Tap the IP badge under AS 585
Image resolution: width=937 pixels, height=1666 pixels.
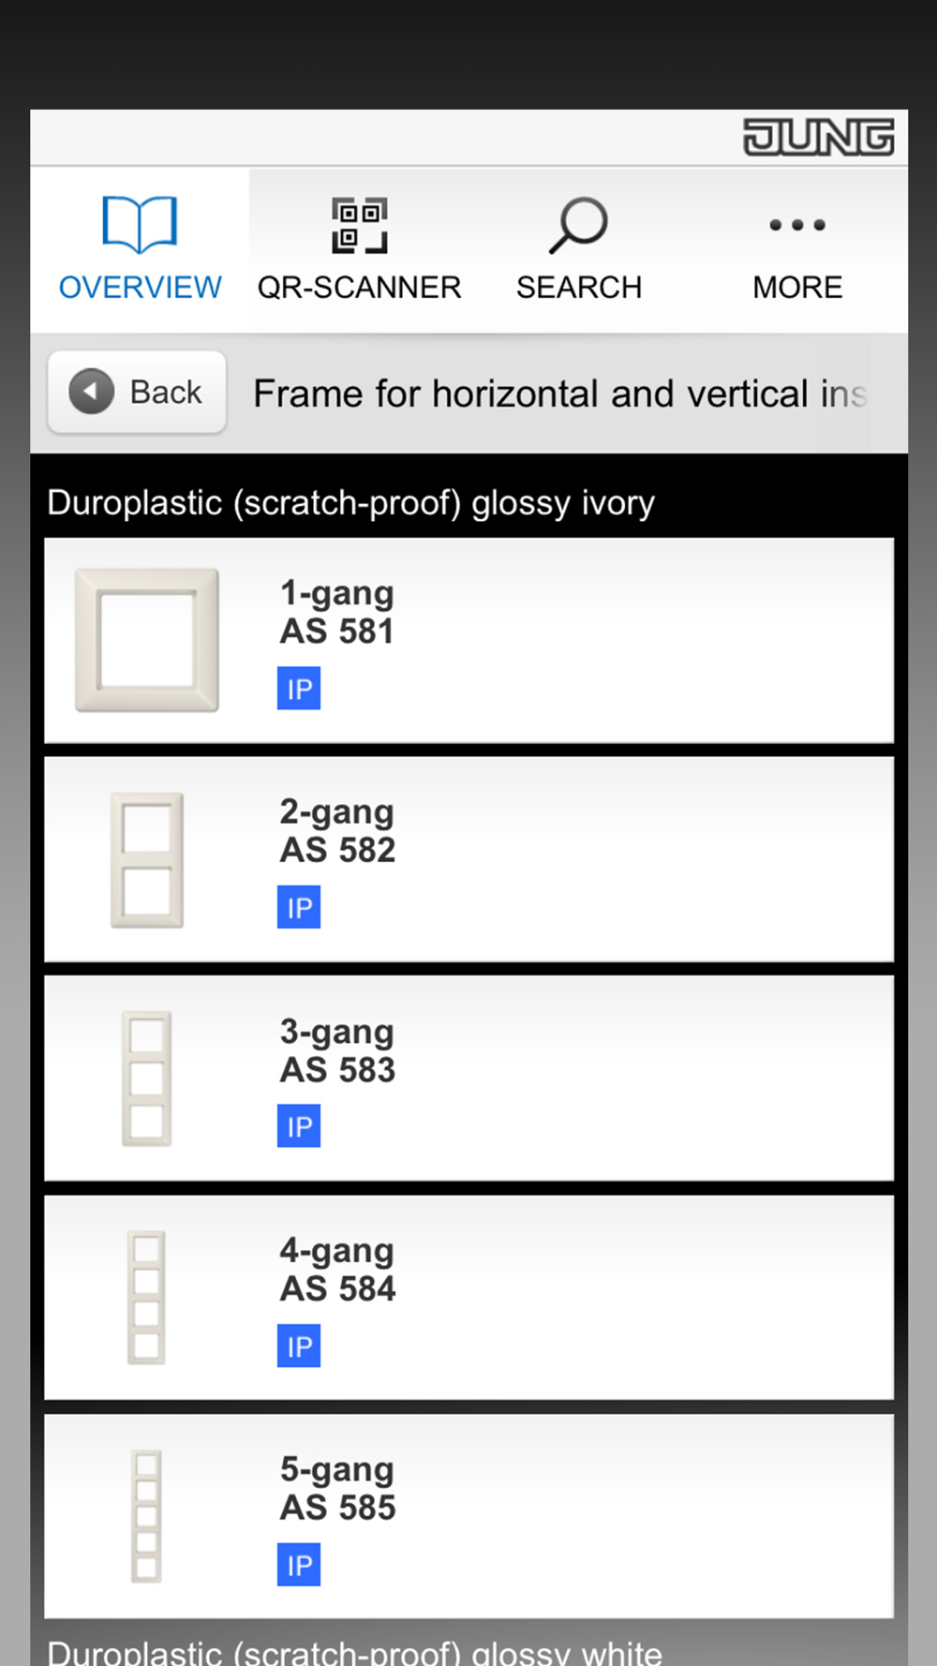click(299, 1565)
